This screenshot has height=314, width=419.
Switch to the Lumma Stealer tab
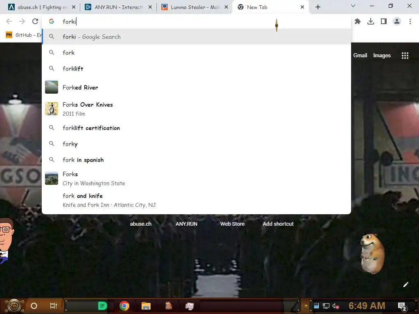[x=194, y=7]
